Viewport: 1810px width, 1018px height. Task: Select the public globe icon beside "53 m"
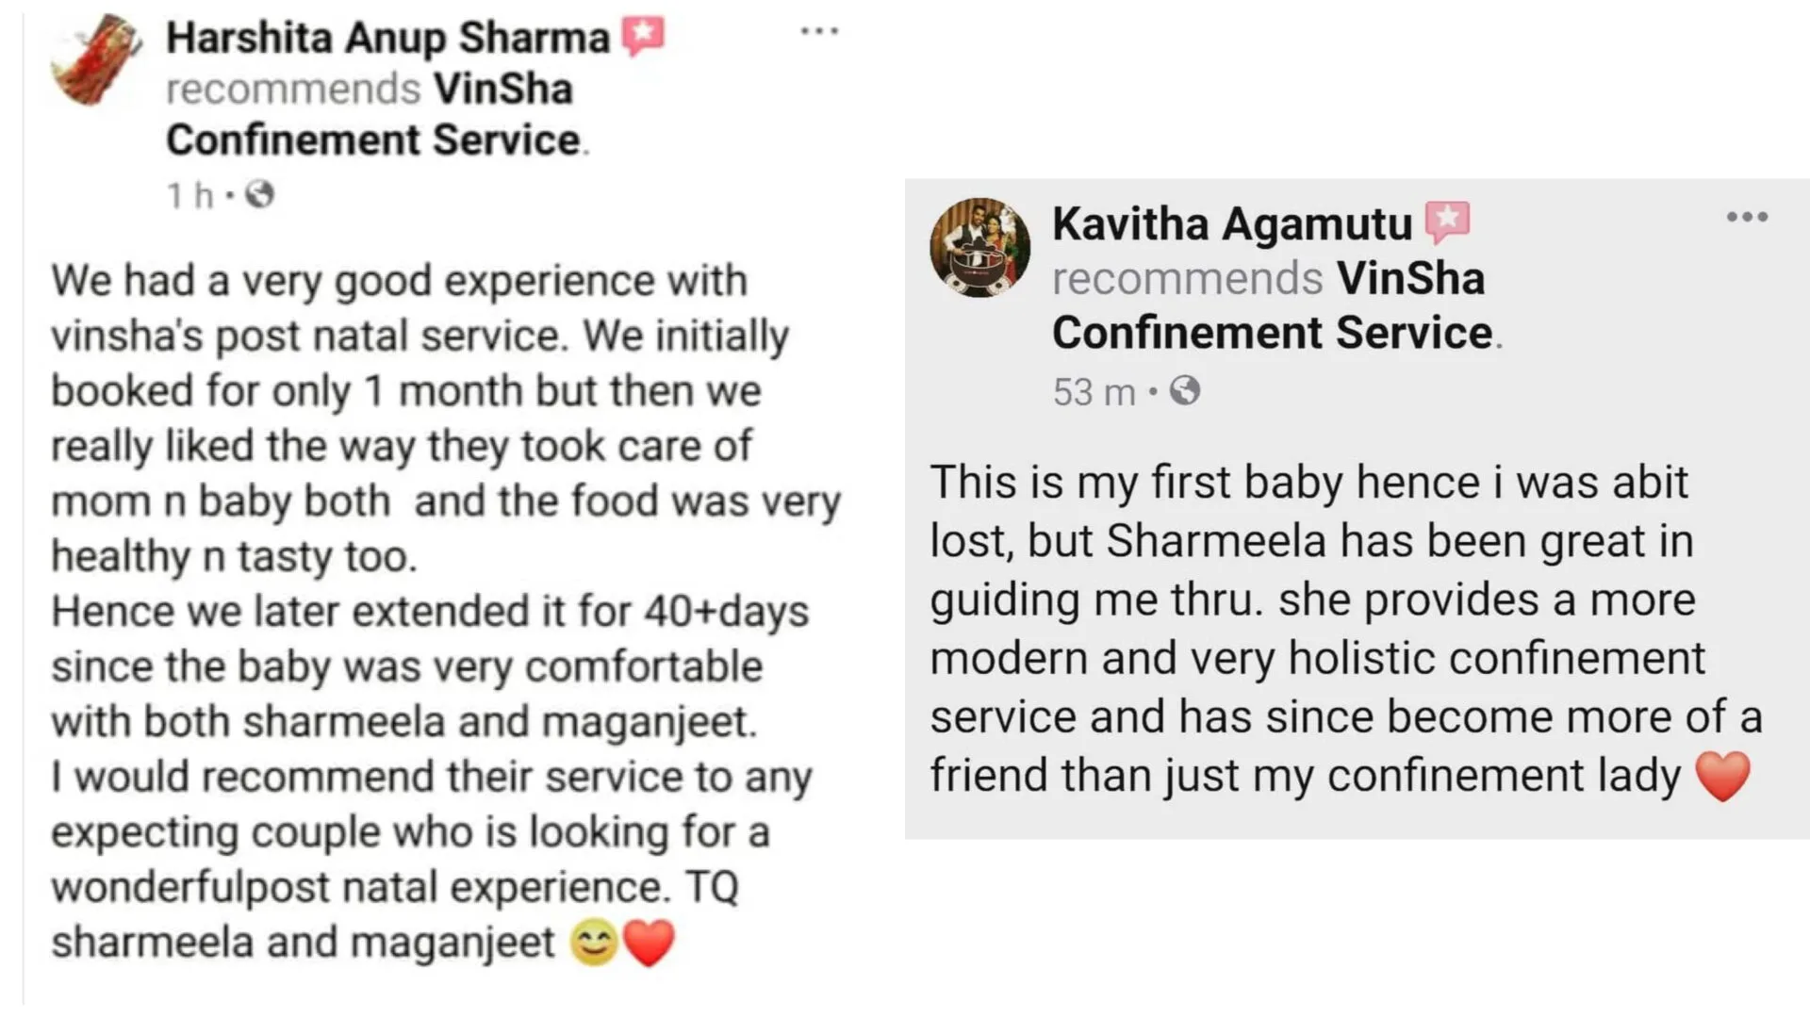pos(1185,391)
